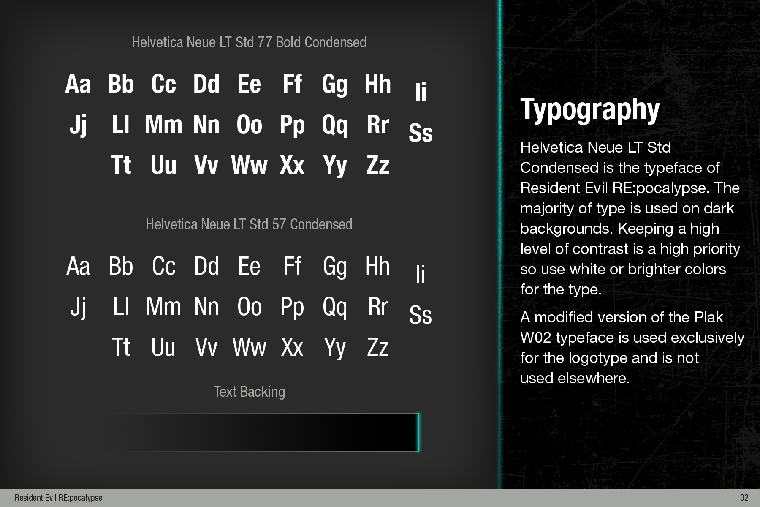760x507 pixels.
Task: Click the 57 Condensed regular "Cc" specimen
Action: pos(163,266)
